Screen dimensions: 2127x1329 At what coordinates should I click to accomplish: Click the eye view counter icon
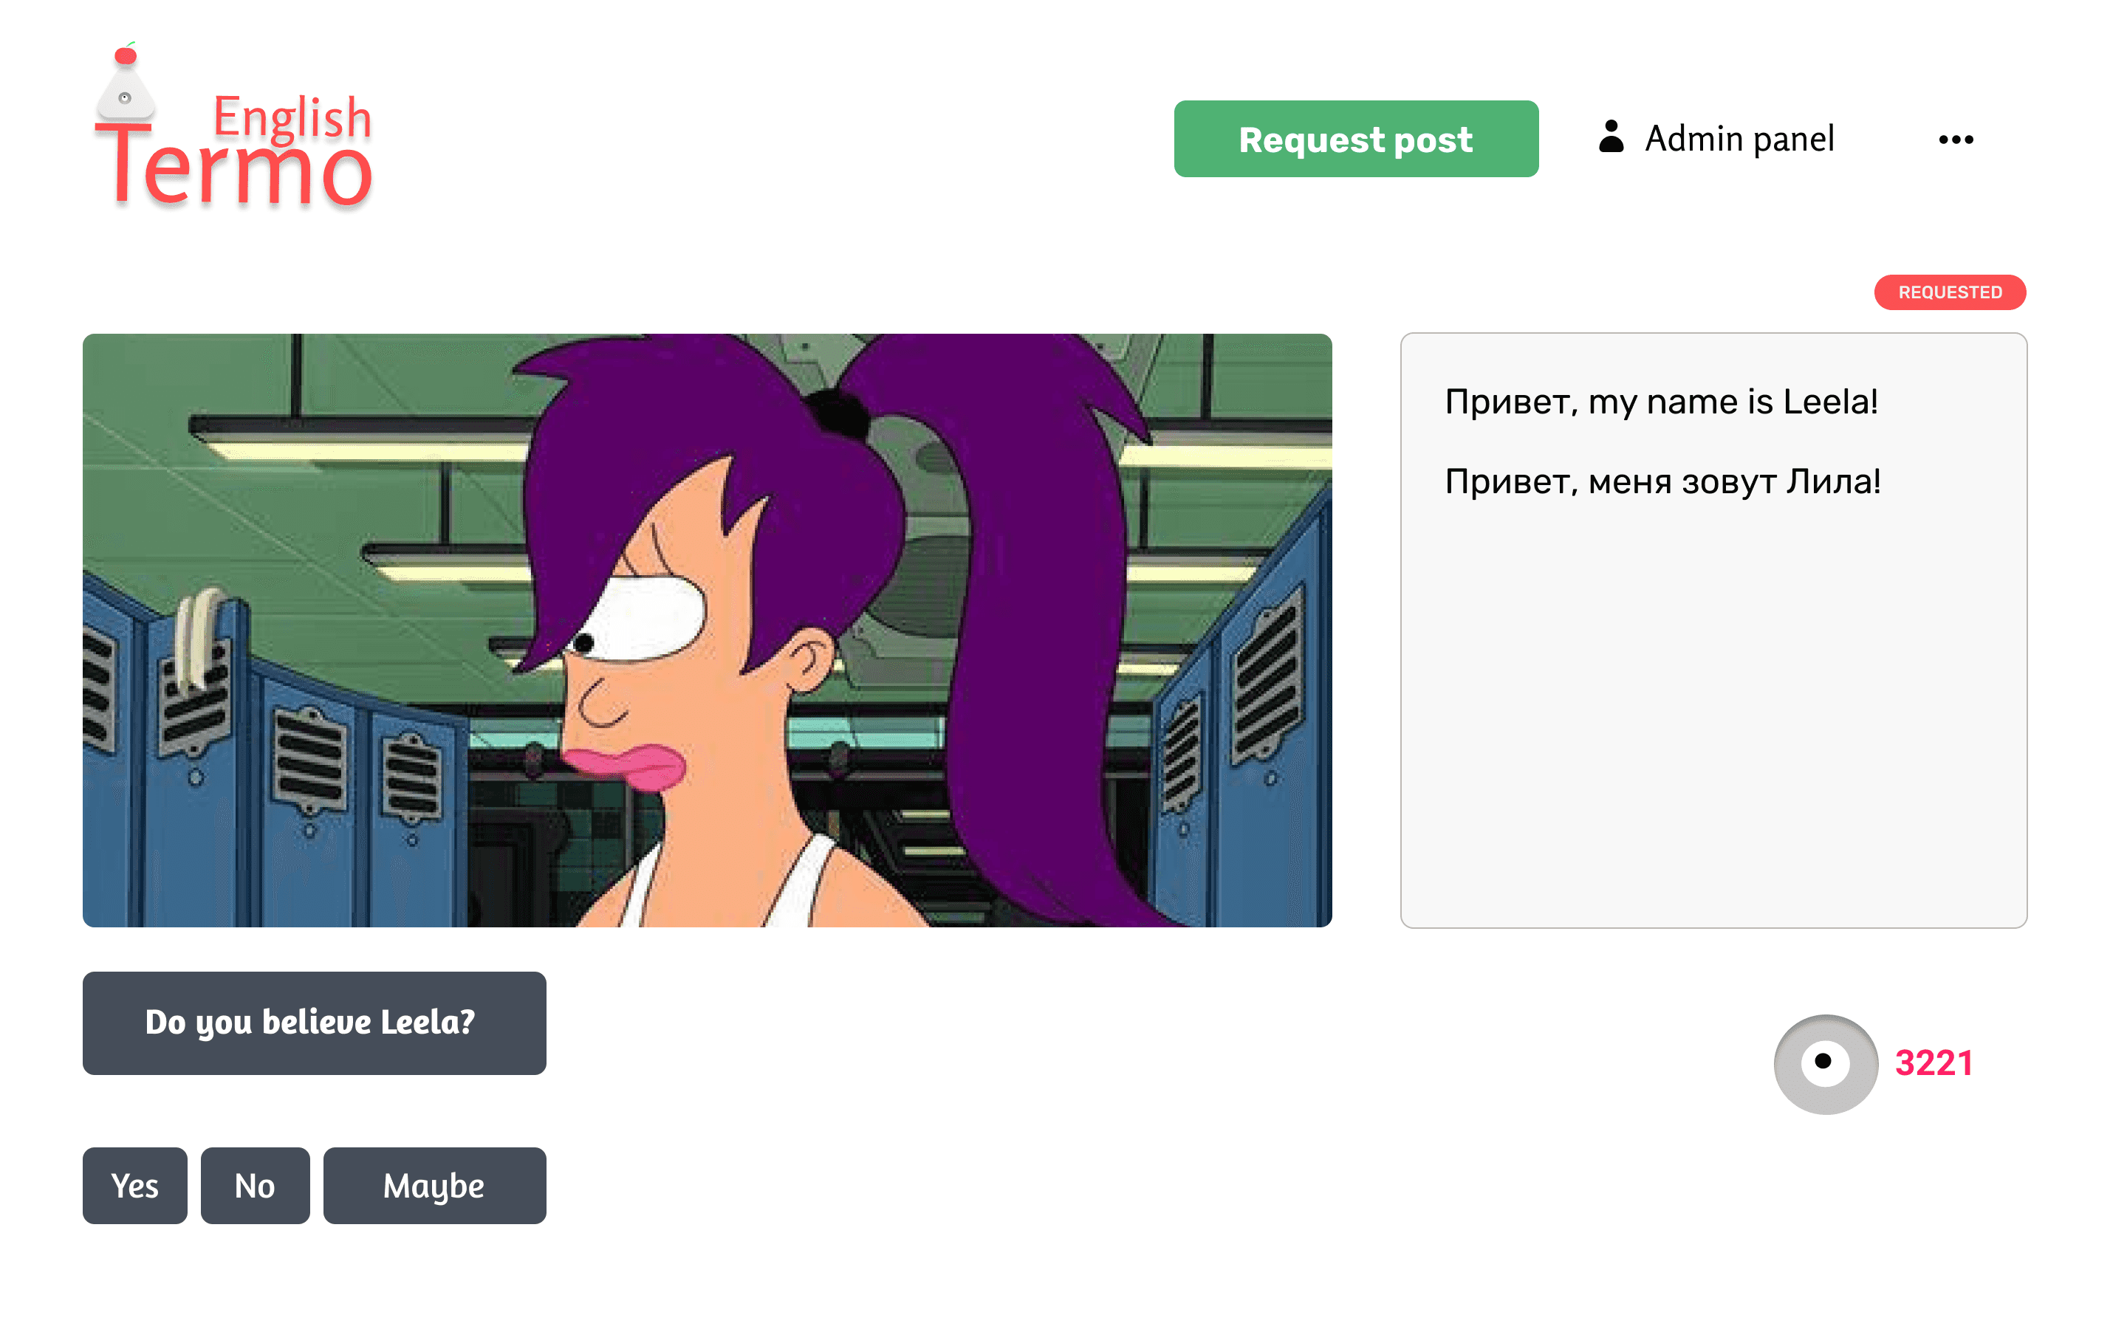click(x=1826, y=1063)
